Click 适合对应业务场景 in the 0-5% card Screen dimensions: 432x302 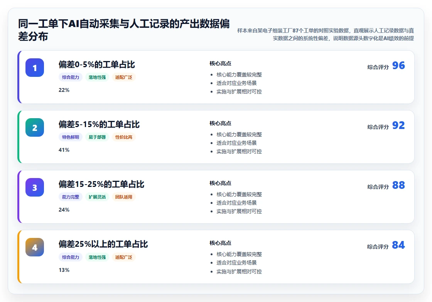click(x=237, y=83)
